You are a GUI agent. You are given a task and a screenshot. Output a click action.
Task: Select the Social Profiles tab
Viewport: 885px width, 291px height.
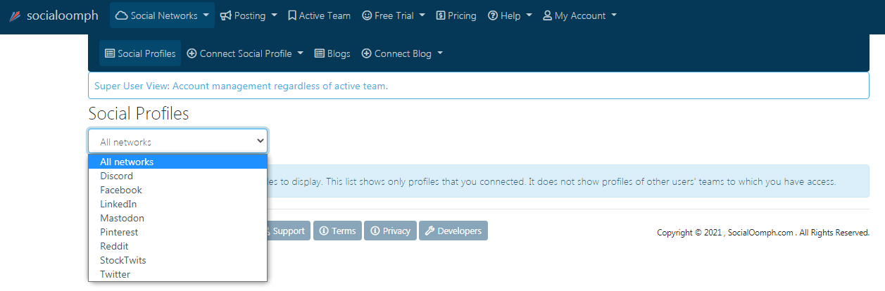[140, 53]
